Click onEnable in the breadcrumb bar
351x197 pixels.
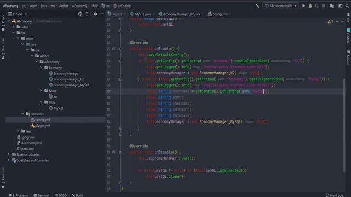[x=122, y=6]
